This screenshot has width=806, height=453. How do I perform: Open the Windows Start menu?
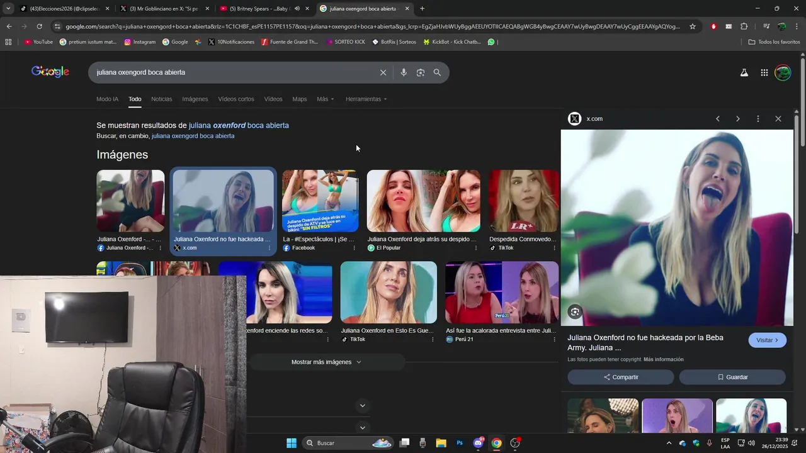(292, 443)
